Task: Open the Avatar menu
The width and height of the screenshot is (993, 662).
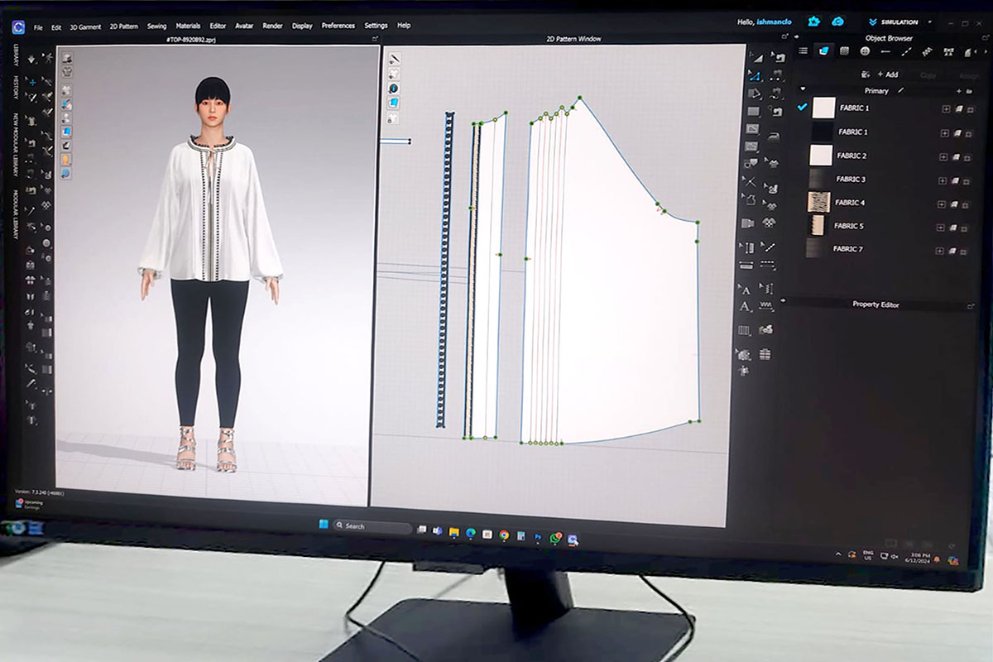Action: 244,26
